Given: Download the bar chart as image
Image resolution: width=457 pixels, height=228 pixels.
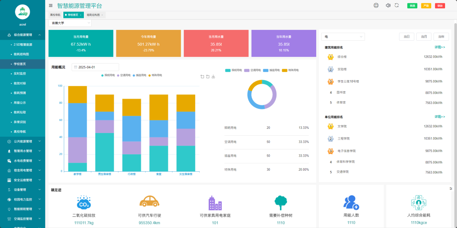Looking at the screenshot, I should point(213,76).
